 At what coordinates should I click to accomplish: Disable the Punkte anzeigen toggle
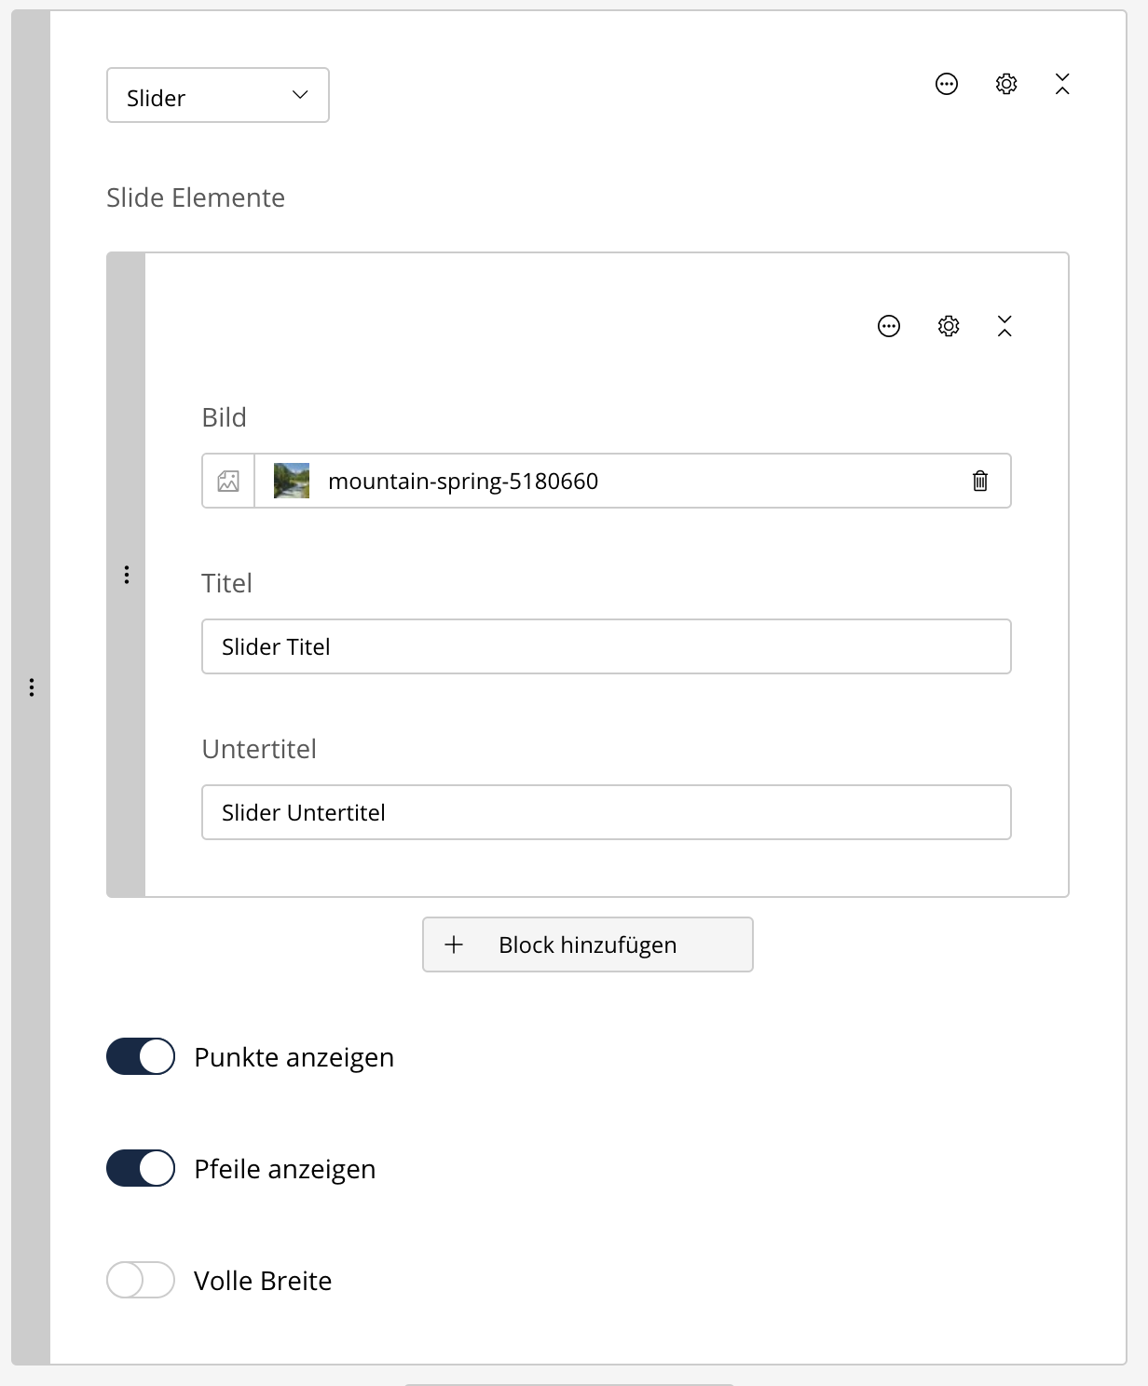(x=141, y=1057)
